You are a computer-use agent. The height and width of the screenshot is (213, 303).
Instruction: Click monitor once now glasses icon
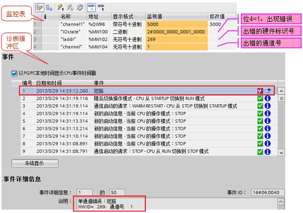pos(101,8)
